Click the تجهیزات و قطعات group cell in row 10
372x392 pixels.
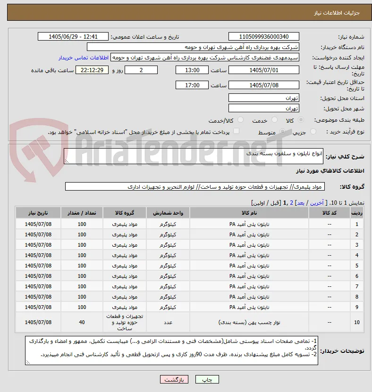point(125,322)
